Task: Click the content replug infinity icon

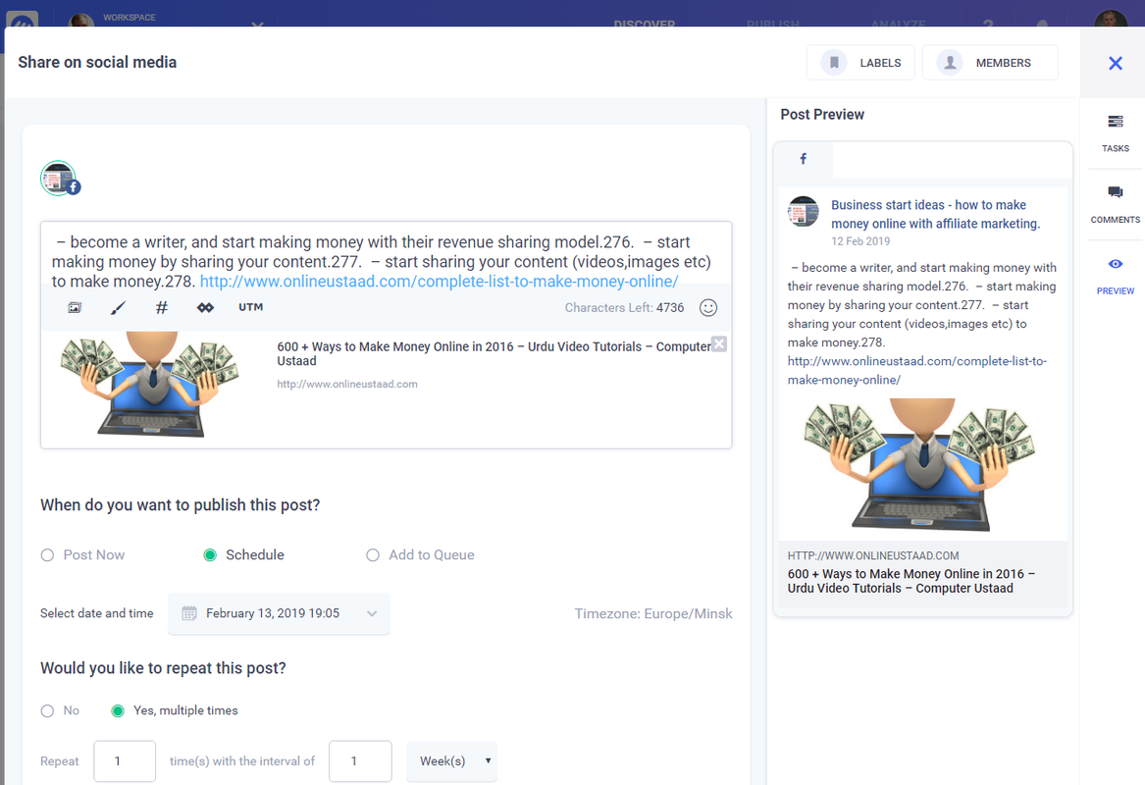Action: 205,308
